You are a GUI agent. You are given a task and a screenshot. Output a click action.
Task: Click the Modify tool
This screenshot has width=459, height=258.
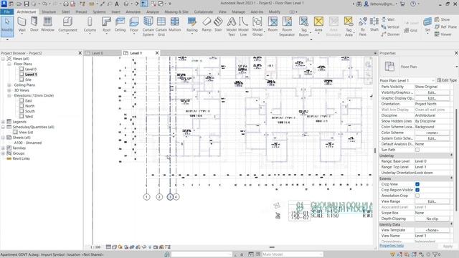click(x=7, y=27)
